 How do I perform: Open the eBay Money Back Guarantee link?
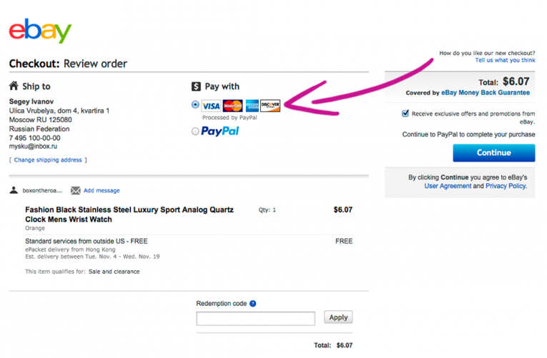click(x=486, y=93)
